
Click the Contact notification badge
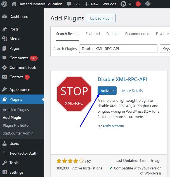click(27, 77)
